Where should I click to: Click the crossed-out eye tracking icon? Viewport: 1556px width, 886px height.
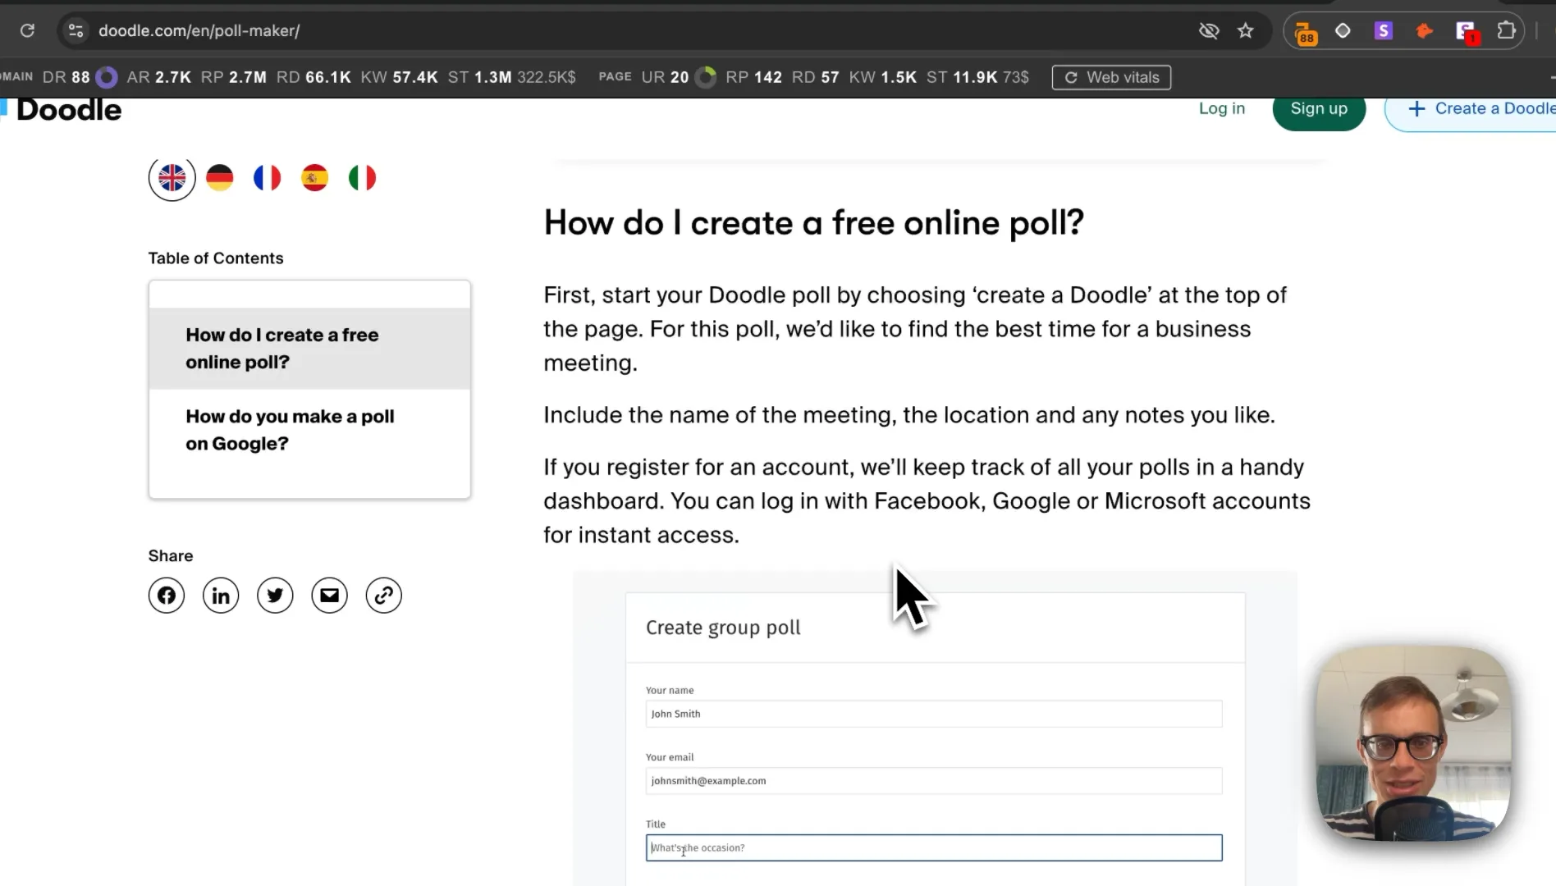coord(1209,30)
